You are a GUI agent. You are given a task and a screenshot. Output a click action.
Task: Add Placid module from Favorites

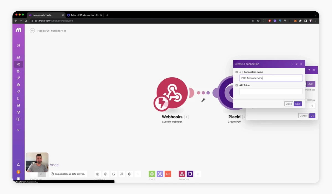click(x=190, y=174)
